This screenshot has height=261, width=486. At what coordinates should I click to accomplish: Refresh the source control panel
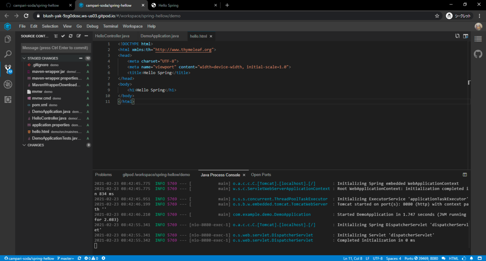pos(70,36)
